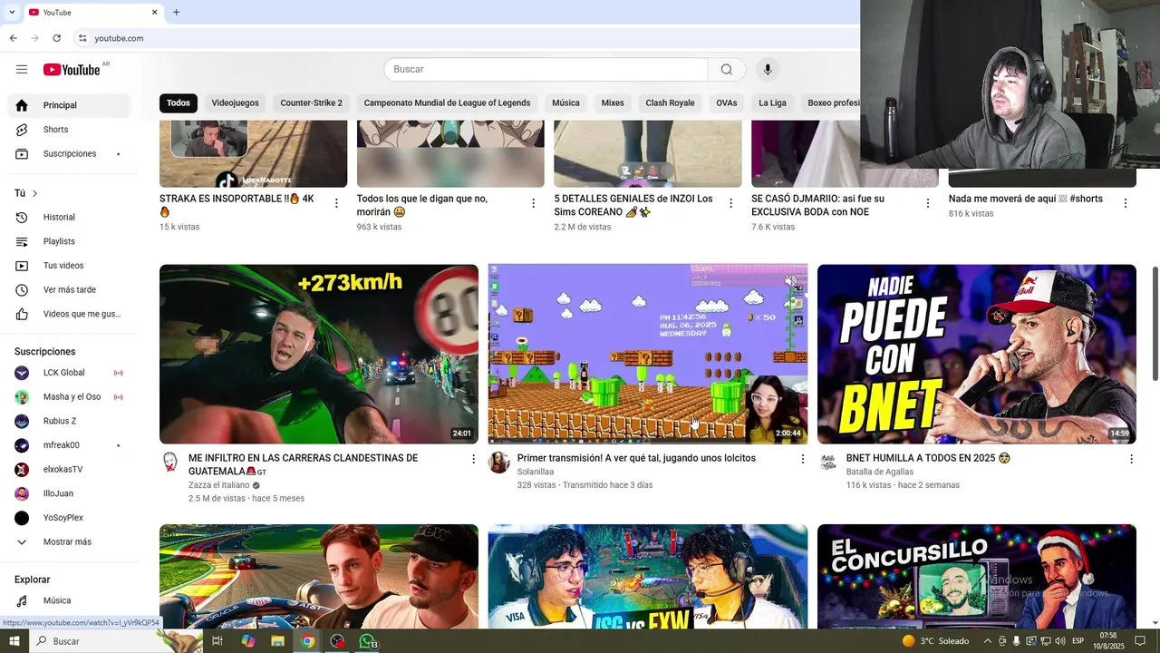Open options menu for SE CASÓ DJMARIIO video
The height and width of the screenshot is (653, 1160).
(927, 203)
